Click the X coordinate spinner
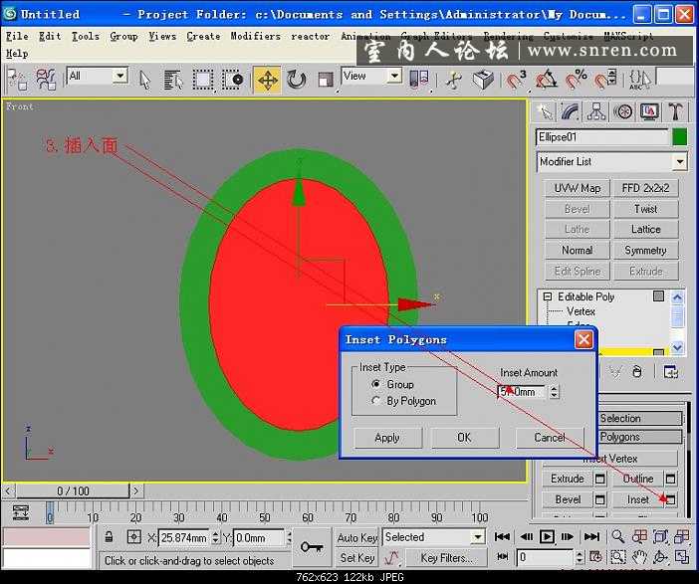This screenshot has width=699, height=584. (x=215, y=537)
